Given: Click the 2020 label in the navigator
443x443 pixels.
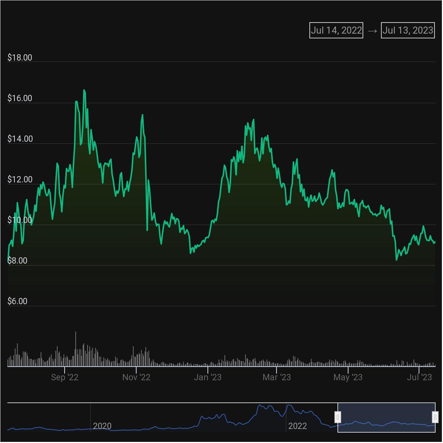Looking at the screenshot, I should pos(102,426).
